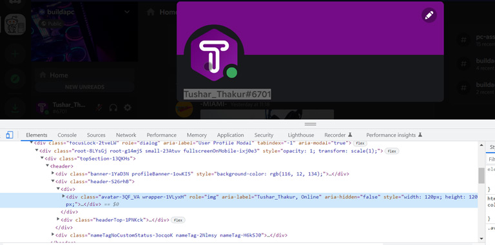Click the Performance insights flask icon
The image size is (495, 245).
point(420,135)
